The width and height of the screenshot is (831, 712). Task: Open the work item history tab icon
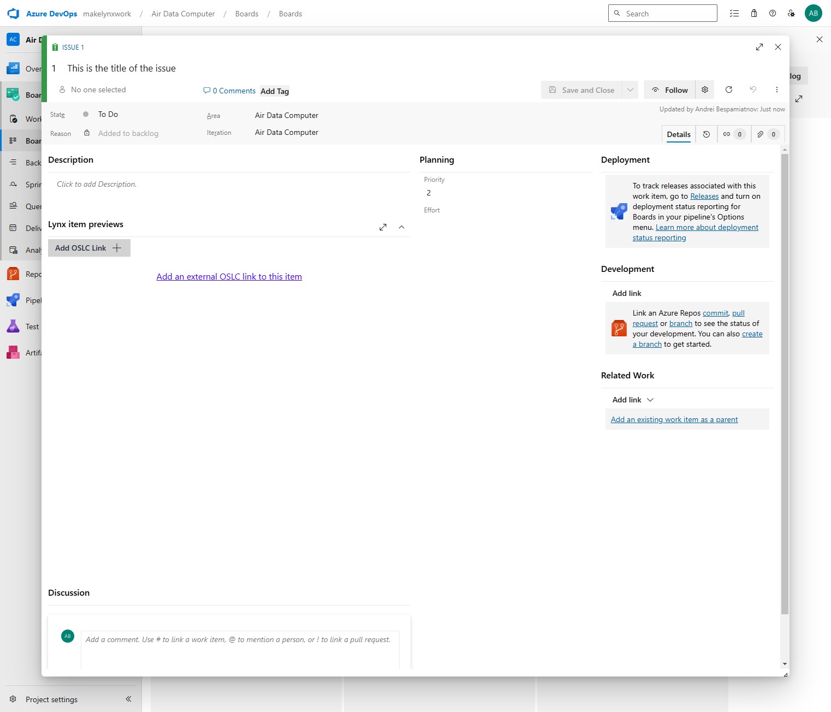point(706,134)
